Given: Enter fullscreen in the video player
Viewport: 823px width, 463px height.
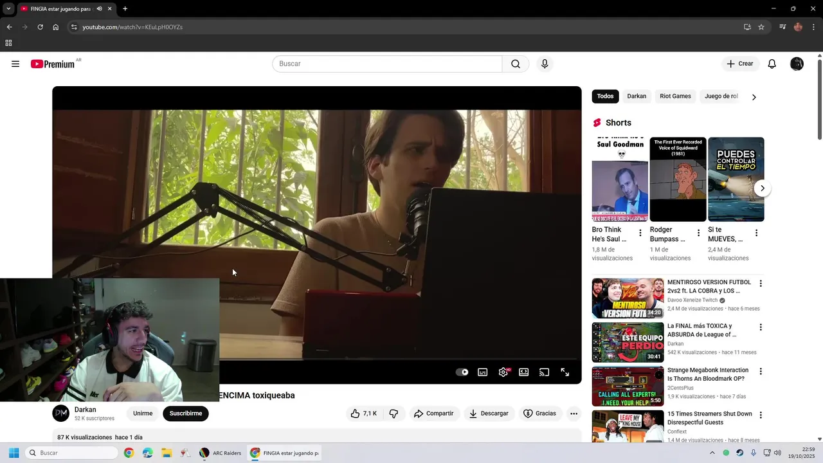Looking at the screenshot, I should 565,372.
